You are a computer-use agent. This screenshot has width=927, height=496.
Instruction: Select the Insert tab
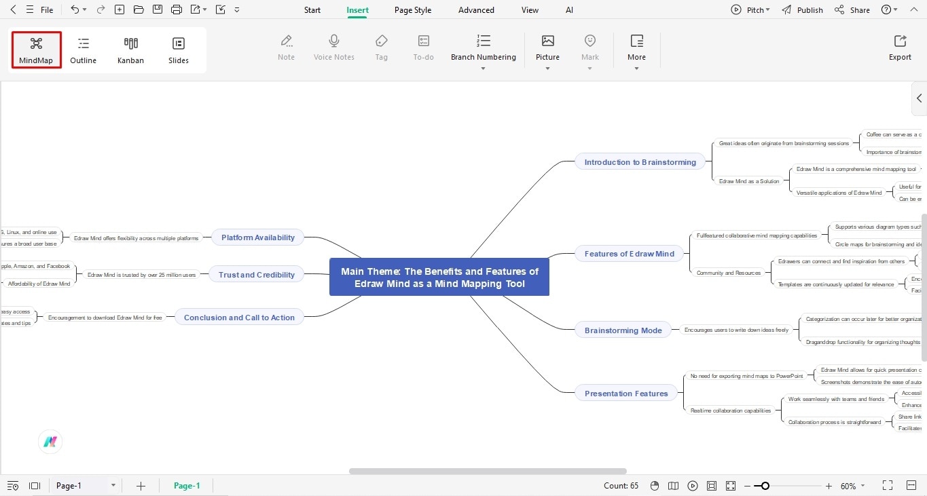pos(358,10)
